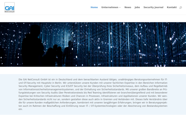Click the blue light installation banner image
186x116 pixels.
93,44
